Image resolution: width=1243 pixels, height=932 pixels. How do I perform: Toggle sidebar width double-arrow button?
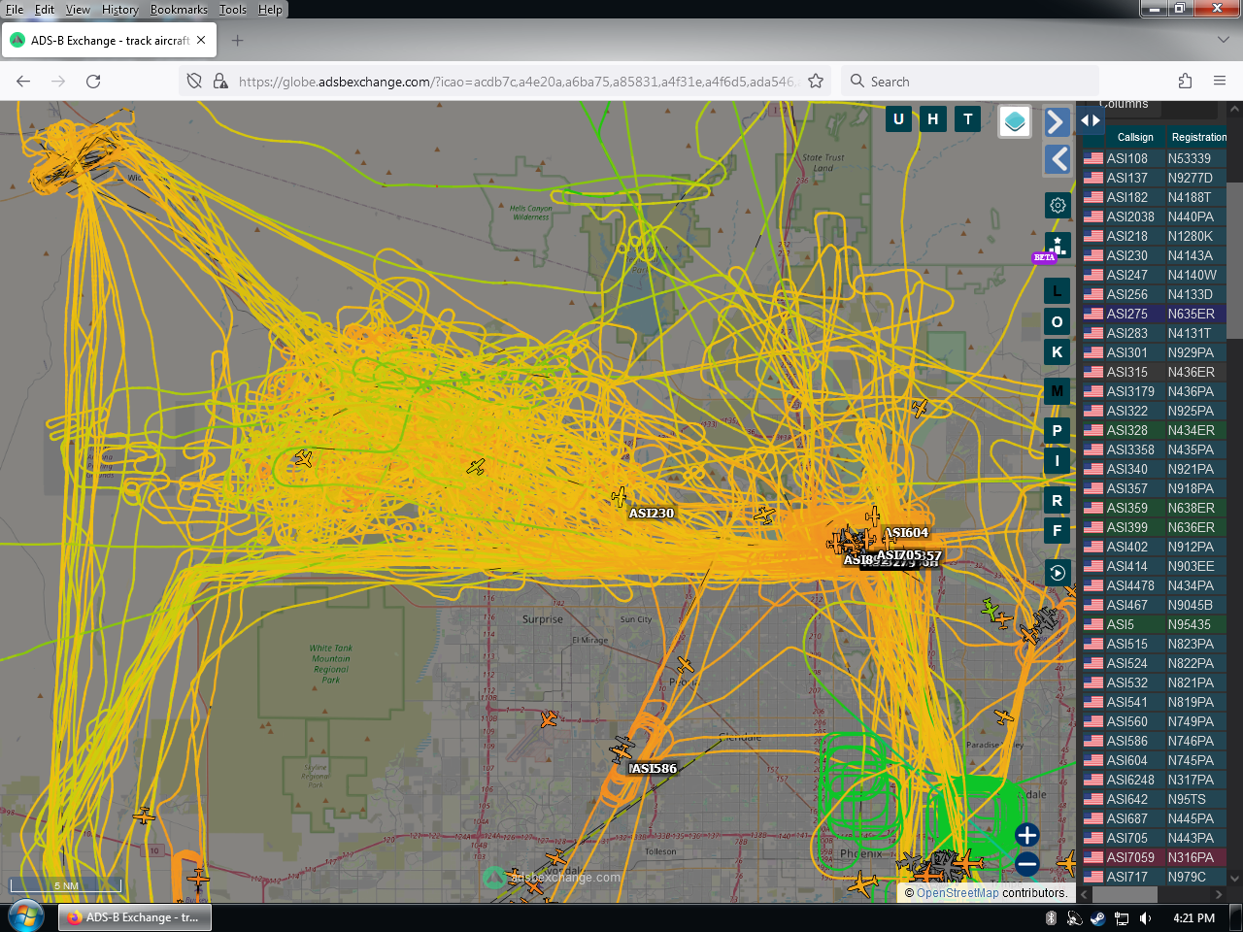tap(1091, 120)
